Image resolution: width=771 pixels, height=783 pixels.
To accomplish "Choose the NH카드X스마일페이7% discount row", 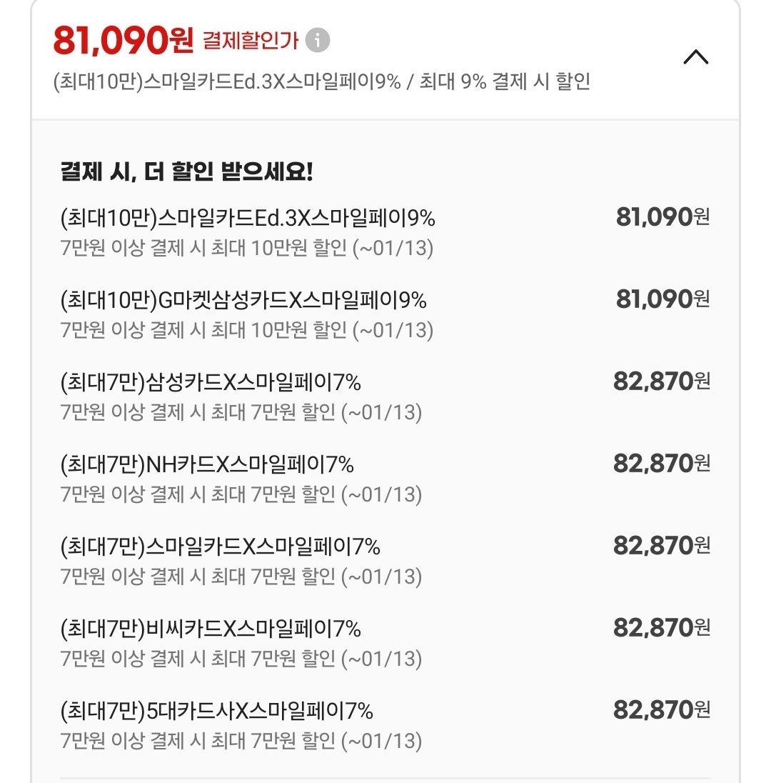I will [x=208, y=464].
